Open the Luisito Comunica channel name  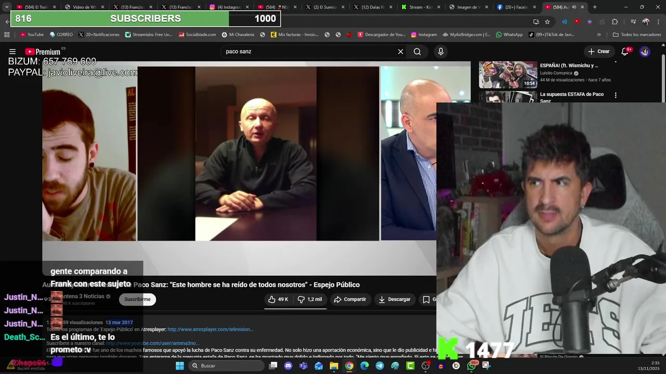click(x=556, y=73)
